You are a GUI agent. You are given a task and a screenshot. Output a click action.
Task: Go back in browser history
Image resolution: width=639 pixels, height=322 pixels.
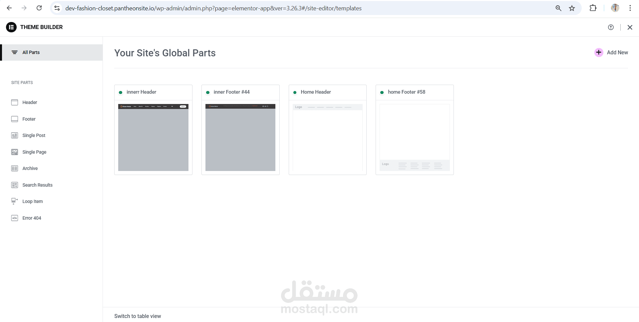click(9, 8)
